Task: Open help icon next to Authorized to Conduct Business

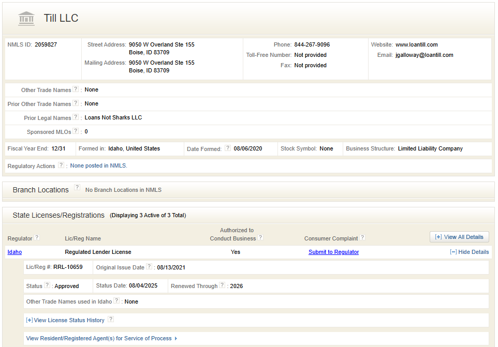Action: click(260, 237)
